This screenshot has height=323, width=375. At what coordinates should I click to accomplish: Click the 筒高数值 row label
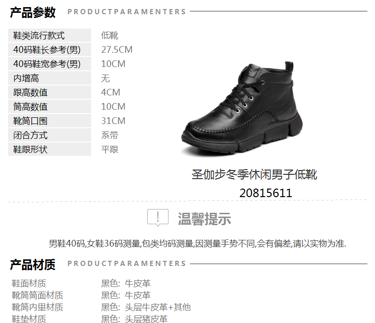point(49,107)
